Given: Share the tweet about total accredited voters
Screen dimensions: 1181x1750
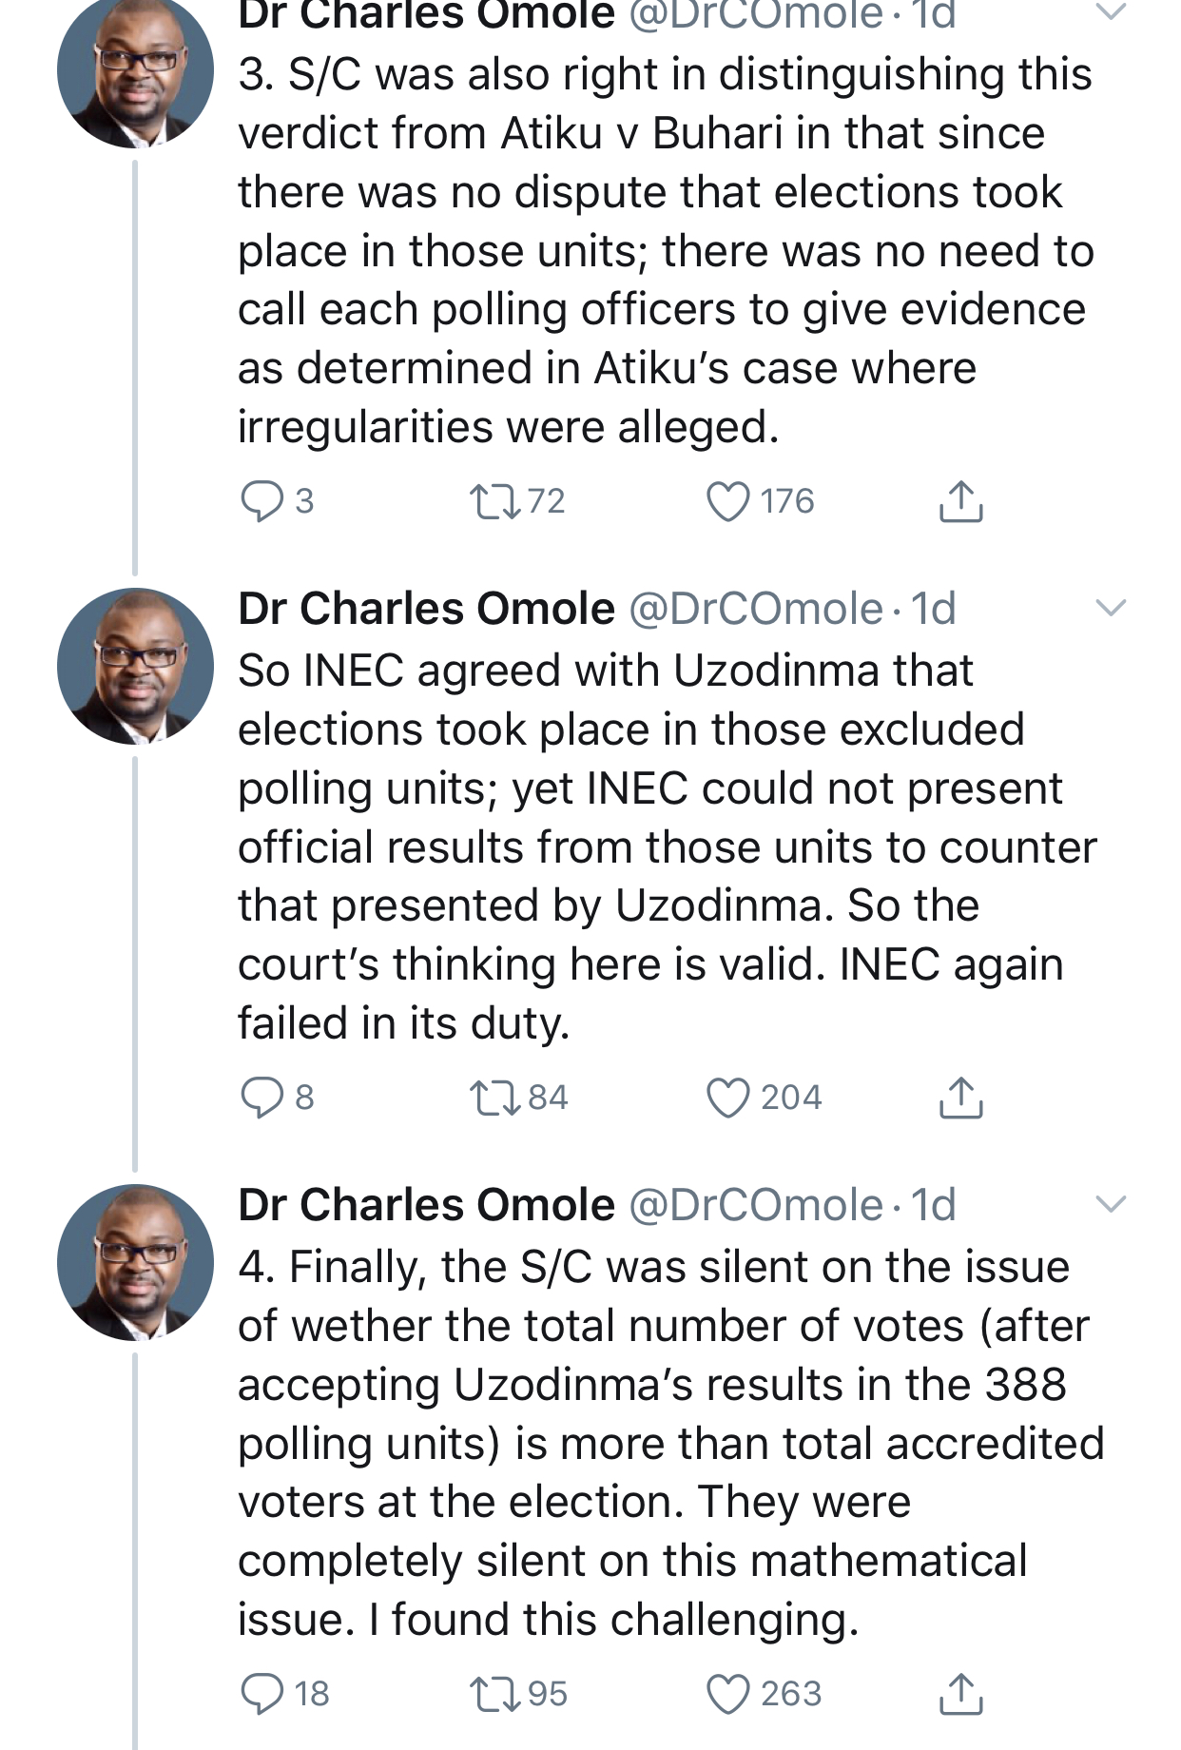Looking at the screenshot, I should pos(960,1694).
